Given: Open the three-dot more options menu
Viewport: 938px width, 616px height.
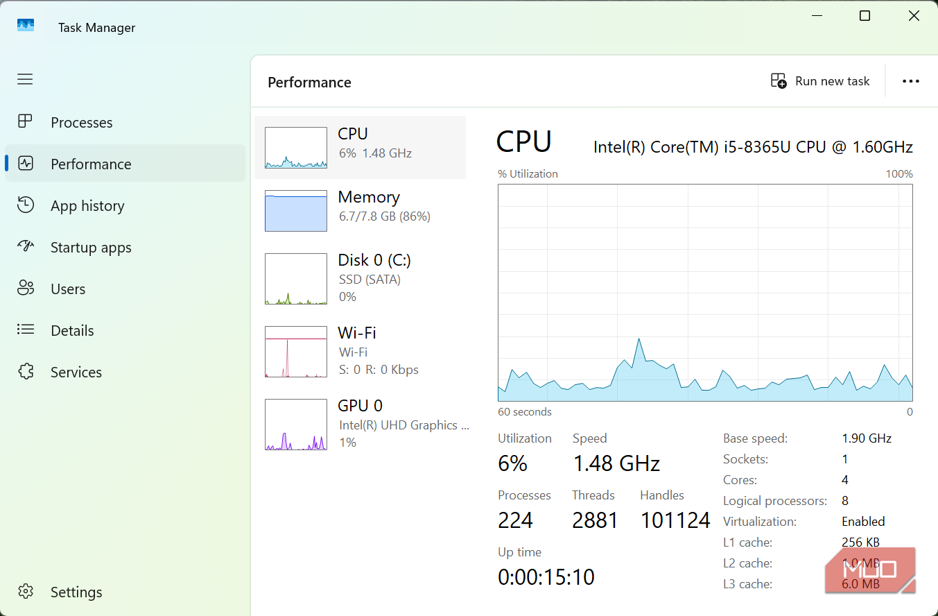Looking at the screenshot, I should point(910,81).
